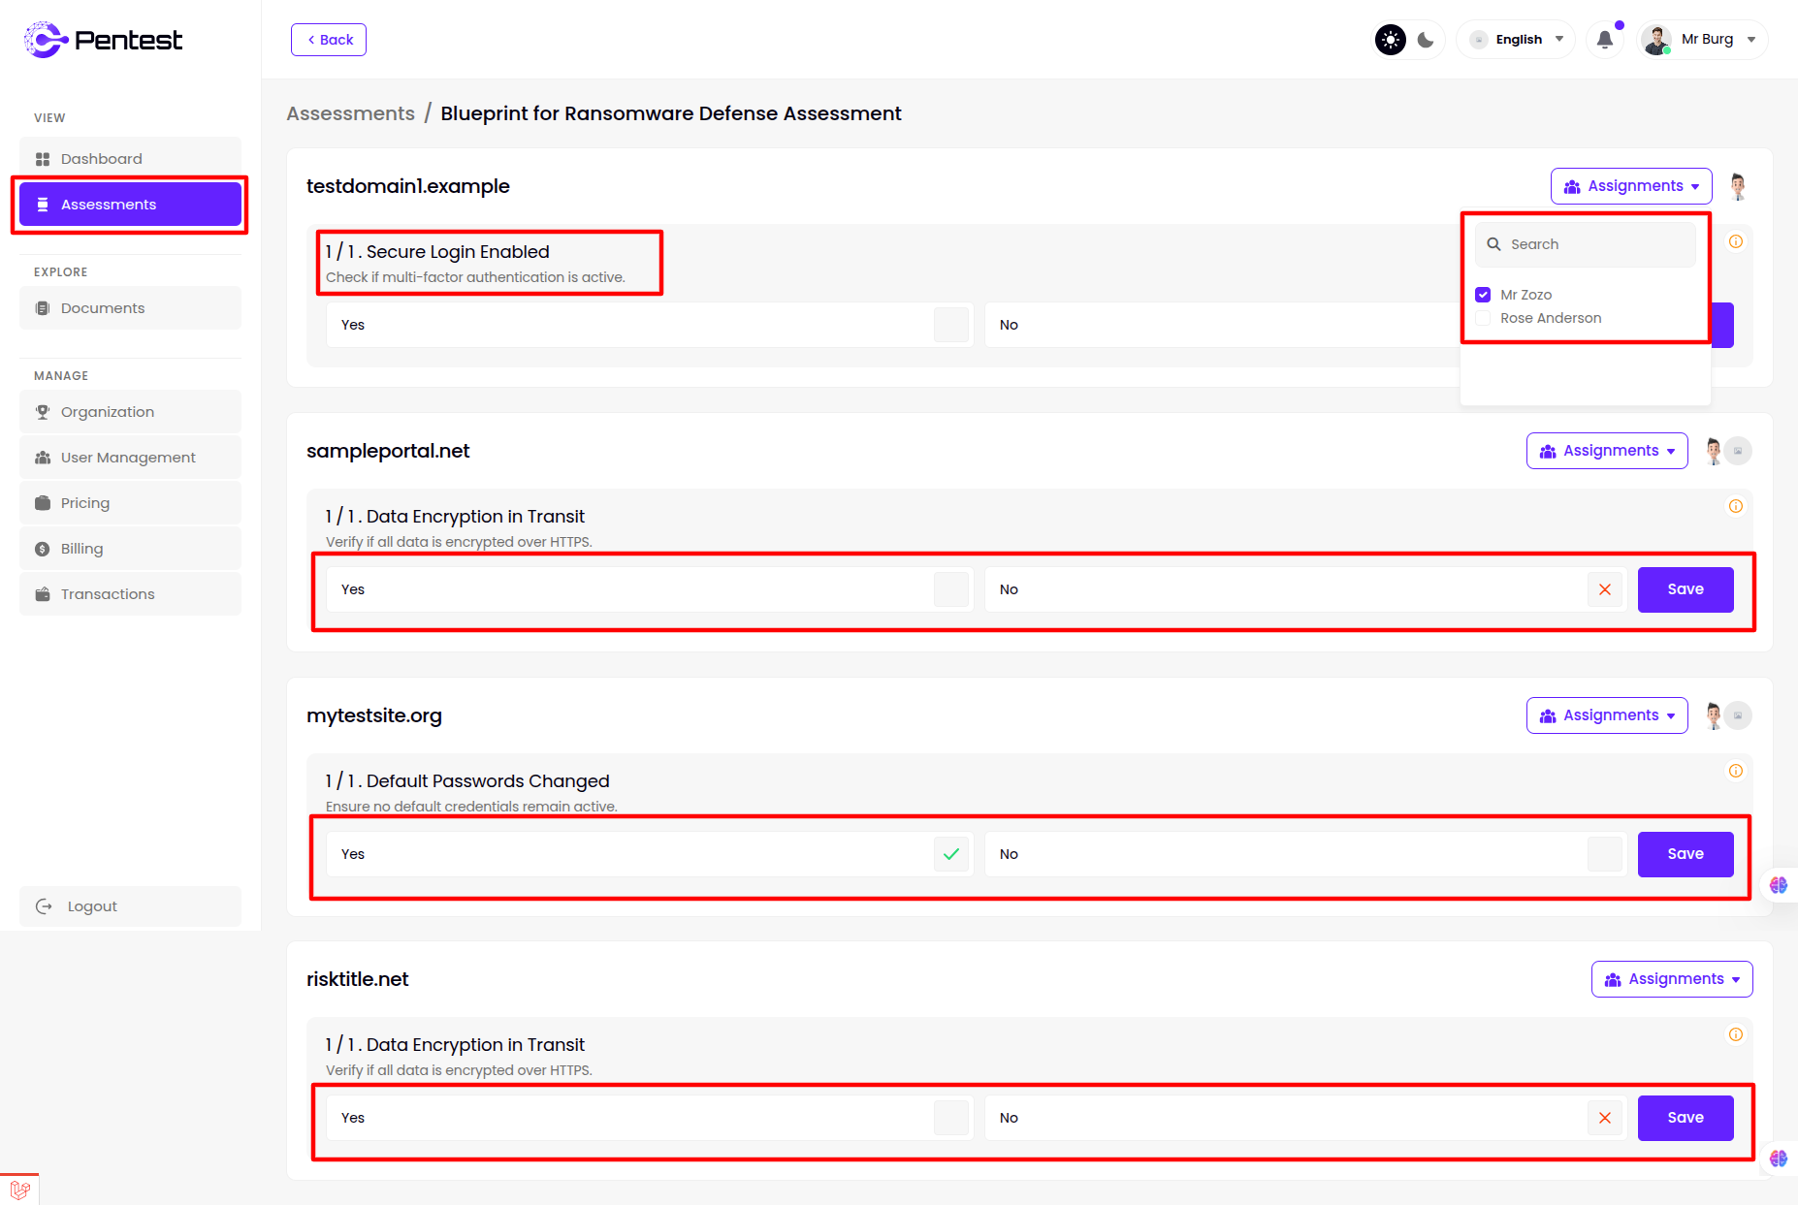1798x1206 pixels.
Task: Uncheck Mr Zozo in assignments list
Action: pos(1483,295)
